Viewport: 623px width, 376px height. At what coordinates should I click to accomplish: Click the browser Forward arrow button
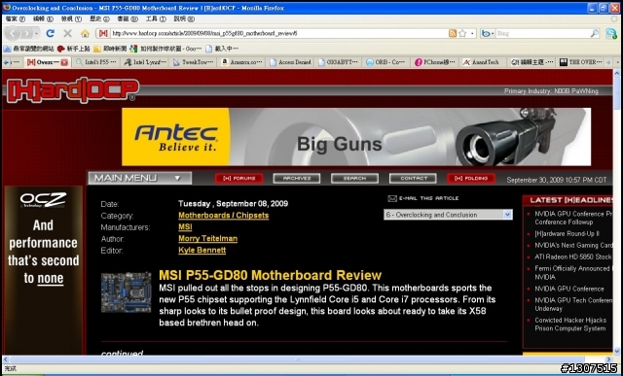26,33
